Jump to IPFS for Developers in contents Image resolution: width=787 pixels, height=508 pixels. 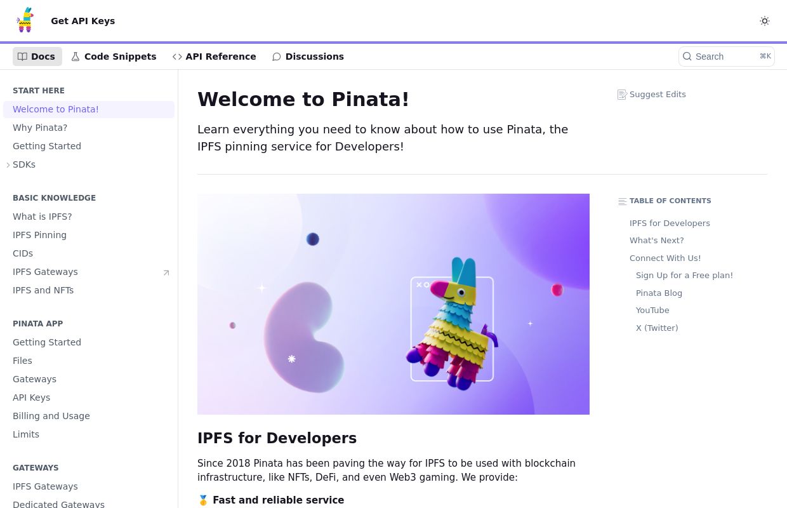[x=670, y=224]
